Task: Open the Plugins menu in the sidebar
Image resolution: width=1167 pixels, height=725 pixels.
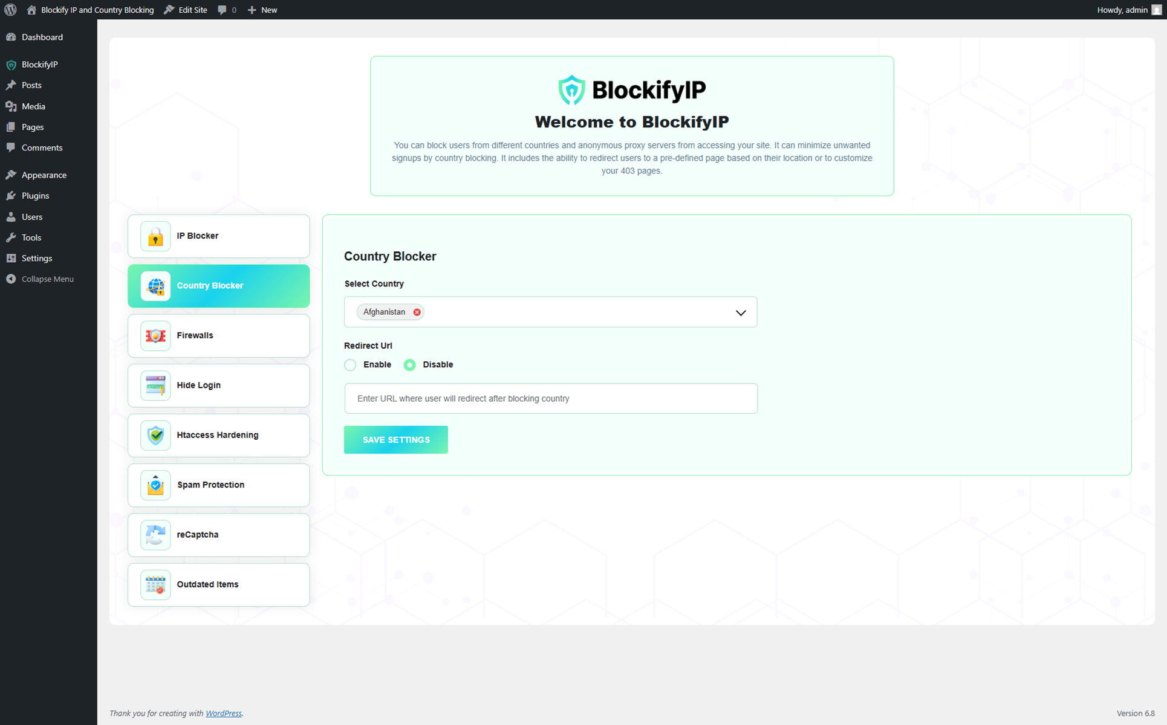Action: 35,196
